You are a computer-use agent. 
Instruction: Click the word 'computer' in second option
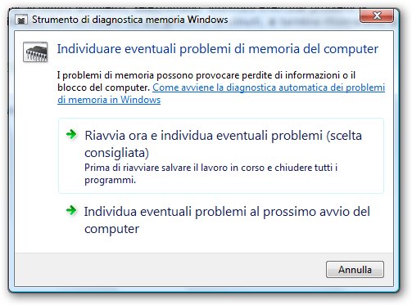[111, 229]
